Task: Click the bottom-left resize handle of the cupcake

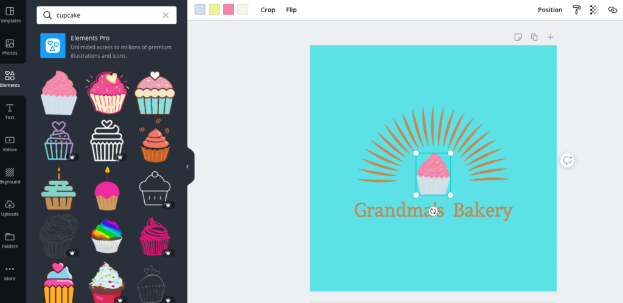Action: pos(416,195)
